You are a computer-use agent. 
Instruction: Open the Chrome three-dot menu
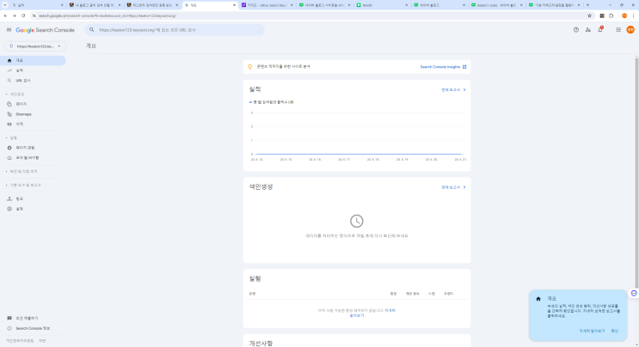point(633,15)
